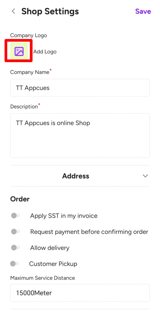Click the Order section heading
Screen dimensions: 160x316
point(20,199)
